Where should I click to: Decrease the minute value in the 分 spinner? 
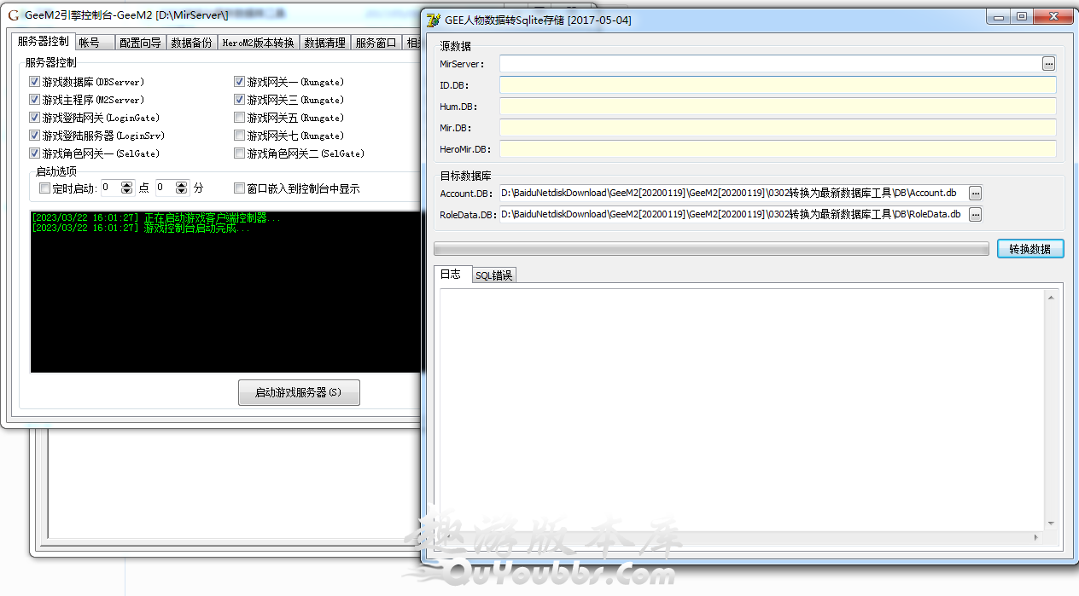(181, 192)
